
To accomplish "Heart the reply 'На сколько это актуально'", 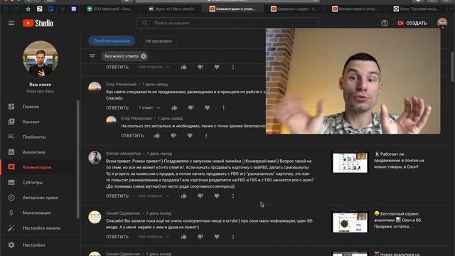I will (x=190, y=136).
